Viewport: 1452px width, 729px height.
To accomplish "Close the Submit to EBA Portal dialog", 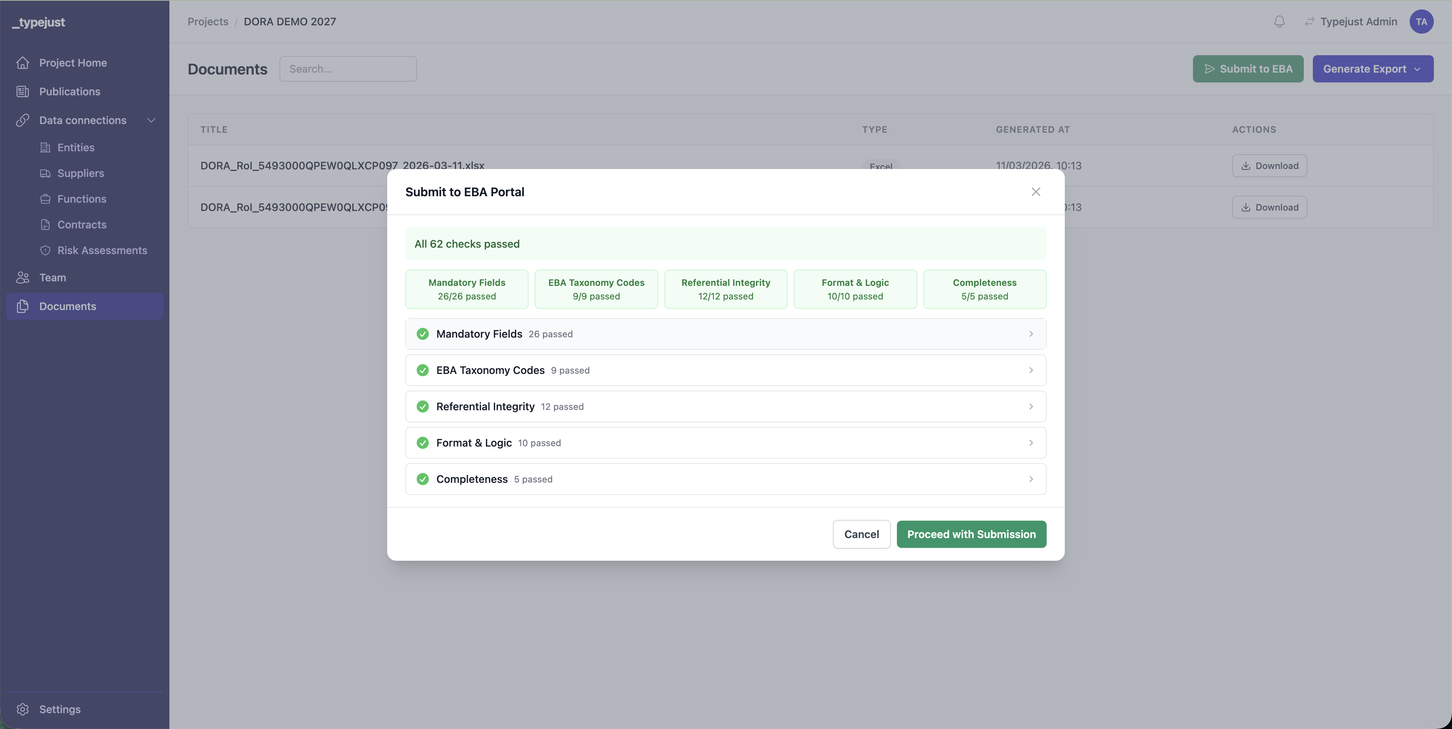I will [1035, 192].
